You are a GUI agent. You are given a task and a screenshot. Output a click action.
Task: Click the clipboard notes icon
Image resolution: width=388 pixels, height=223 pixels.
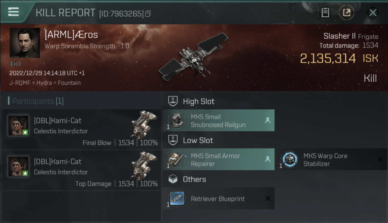point(325,12)
